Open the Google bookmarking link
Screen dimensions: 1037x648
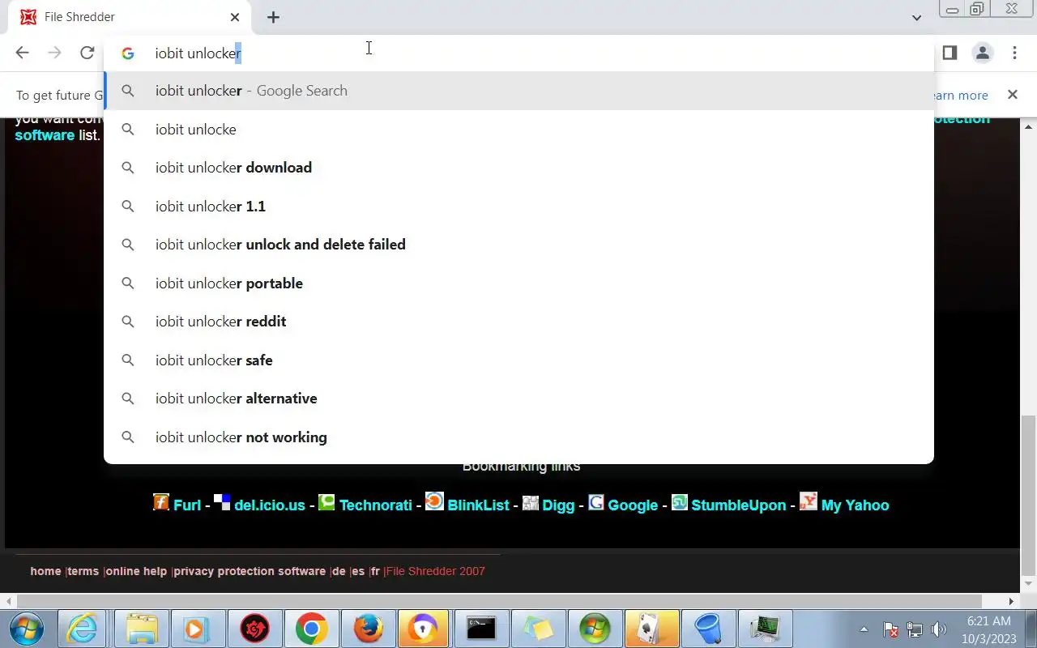633,505
